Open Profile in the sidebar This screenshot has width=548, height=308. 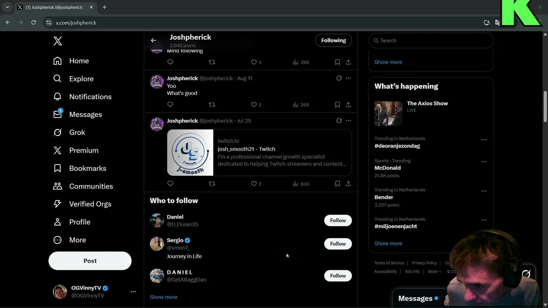pyautogui.click(x=71, y=222)
